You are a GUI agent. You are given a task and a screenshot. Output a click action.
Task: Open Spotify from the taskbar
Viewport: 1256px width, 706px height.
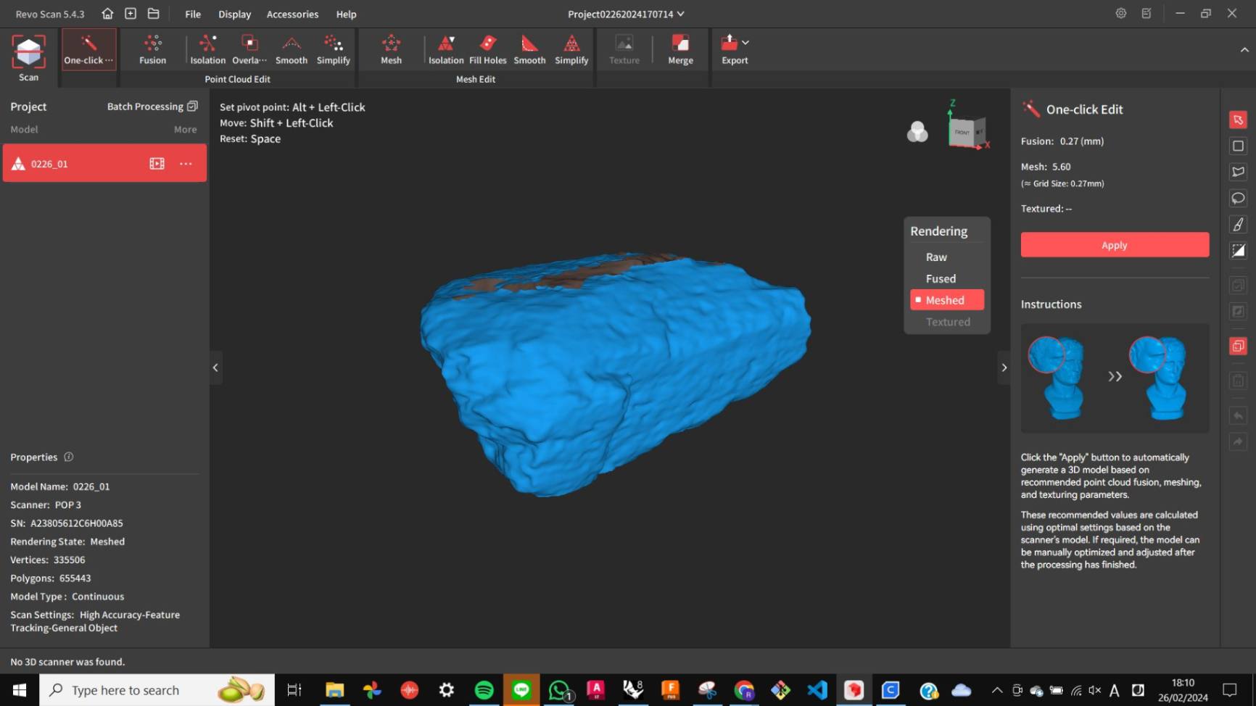point(484,690)
